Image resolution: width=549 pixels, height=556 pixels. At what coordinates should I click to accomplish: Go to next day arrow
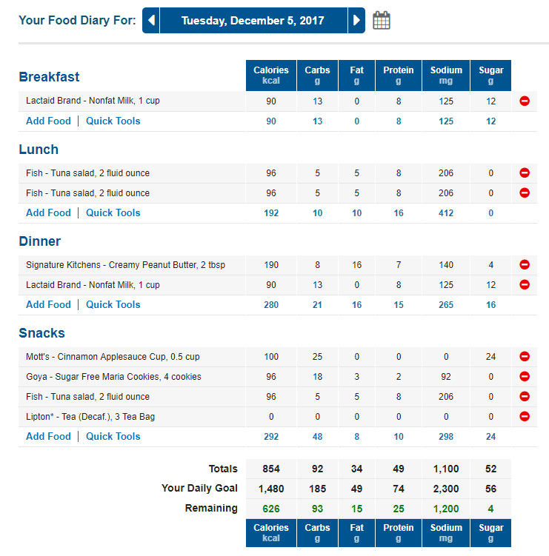(x=356, y=20)
